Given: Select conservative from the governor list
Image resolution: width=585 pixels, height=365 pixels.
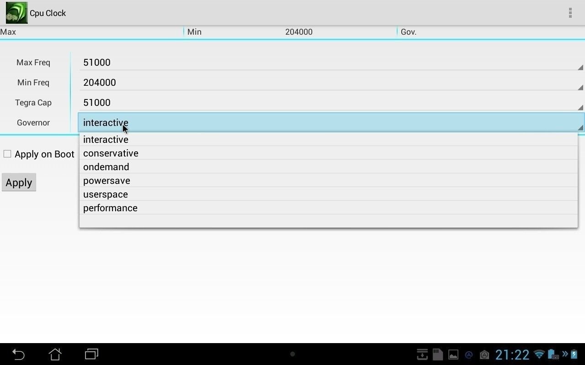Looking at the screenshot, I should (329, 153).
